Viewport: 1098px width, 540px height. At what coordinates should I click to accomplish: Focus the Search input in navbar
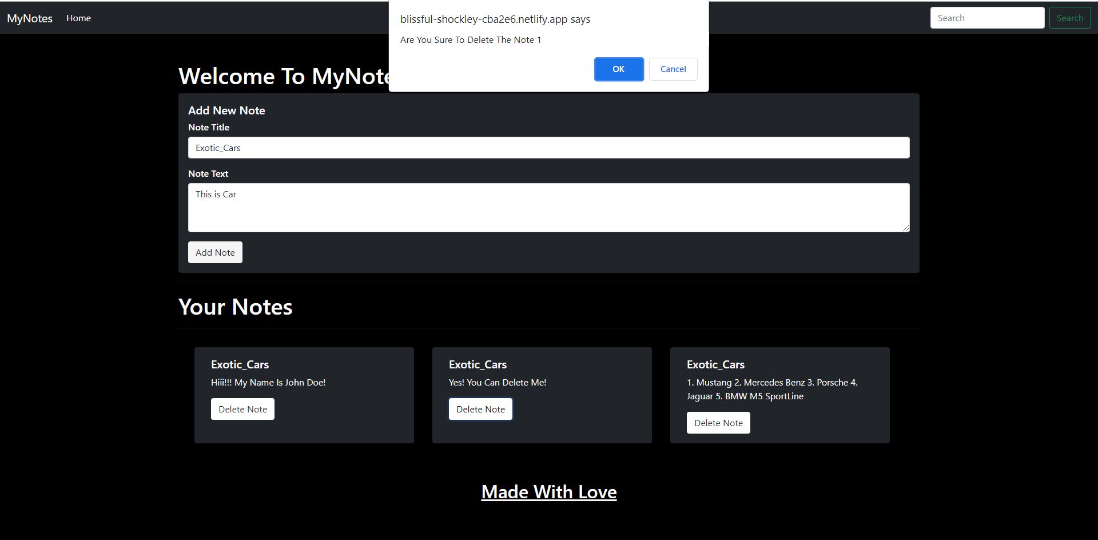986,18
